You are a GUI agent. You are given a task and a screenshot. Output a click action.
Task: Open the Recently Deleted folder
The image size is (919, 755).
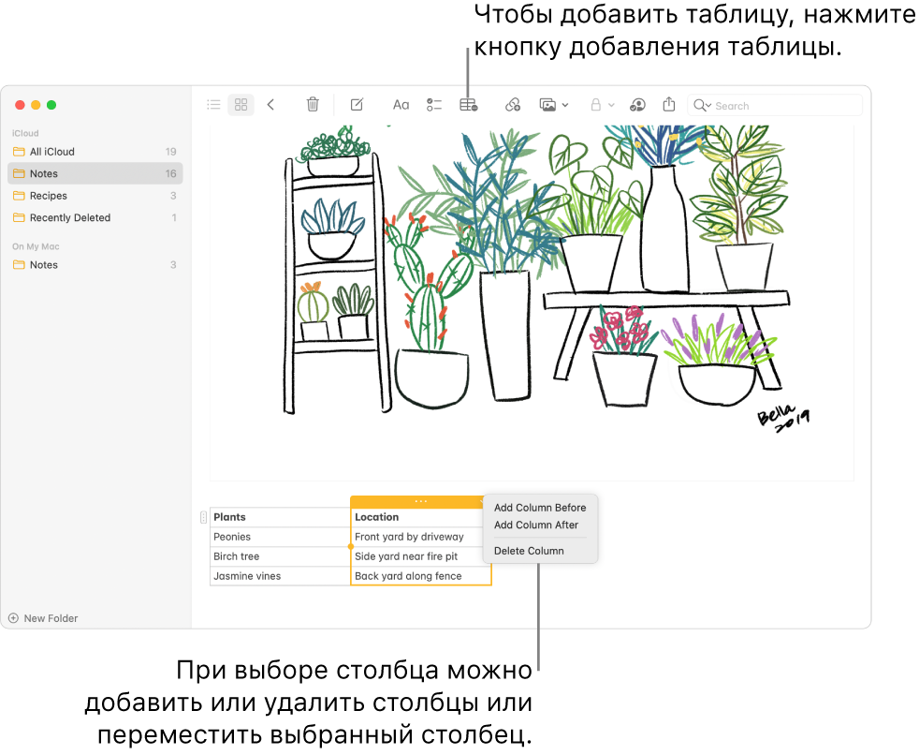point(95,217)
